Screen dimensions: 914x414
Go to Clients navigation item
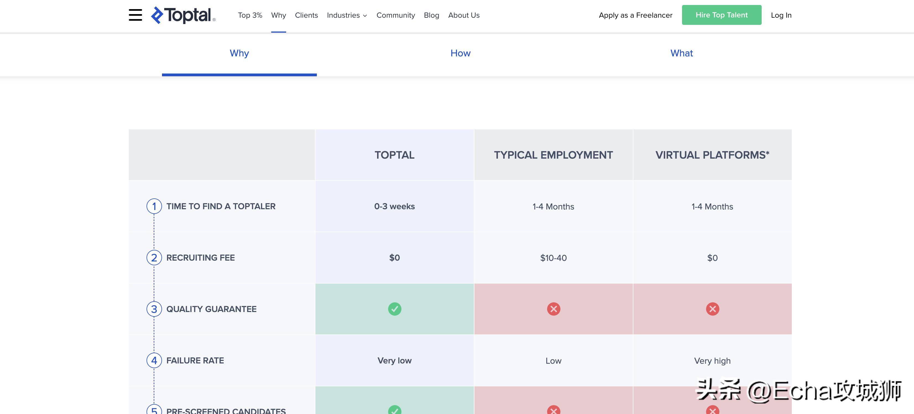pyautogui.click(x=306, y=15)
